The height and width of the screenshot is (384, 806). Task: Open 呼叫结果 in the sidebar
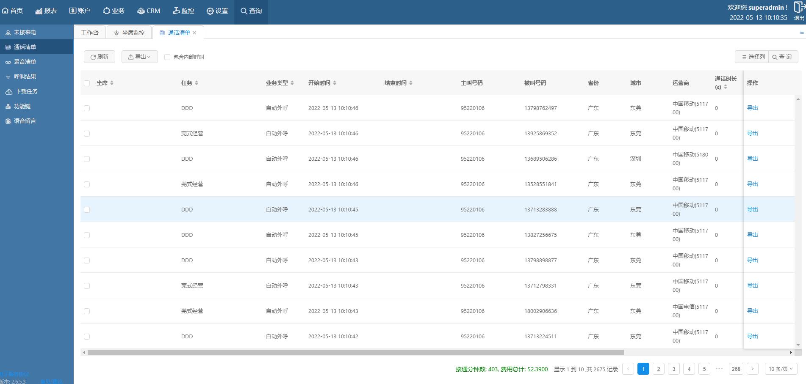(x=37, y=77)
